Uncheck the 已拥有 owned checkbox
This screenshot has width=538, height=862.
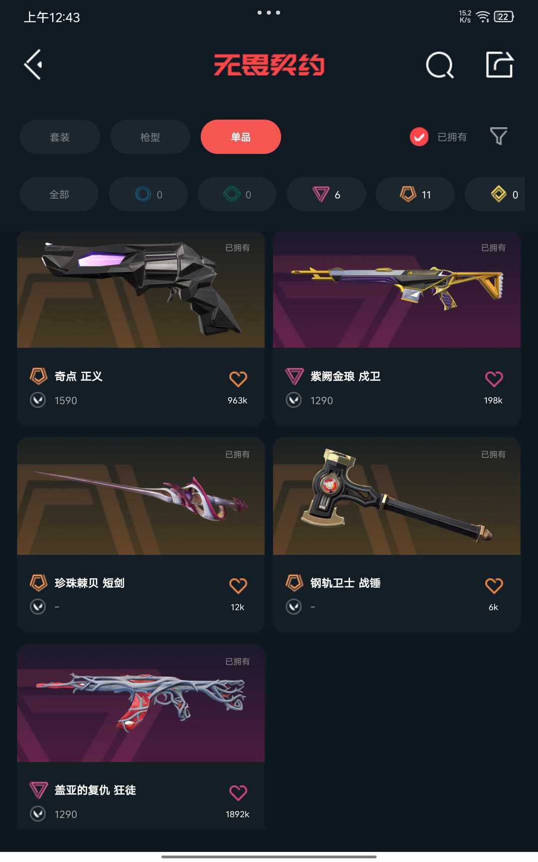tap(419, 137)
